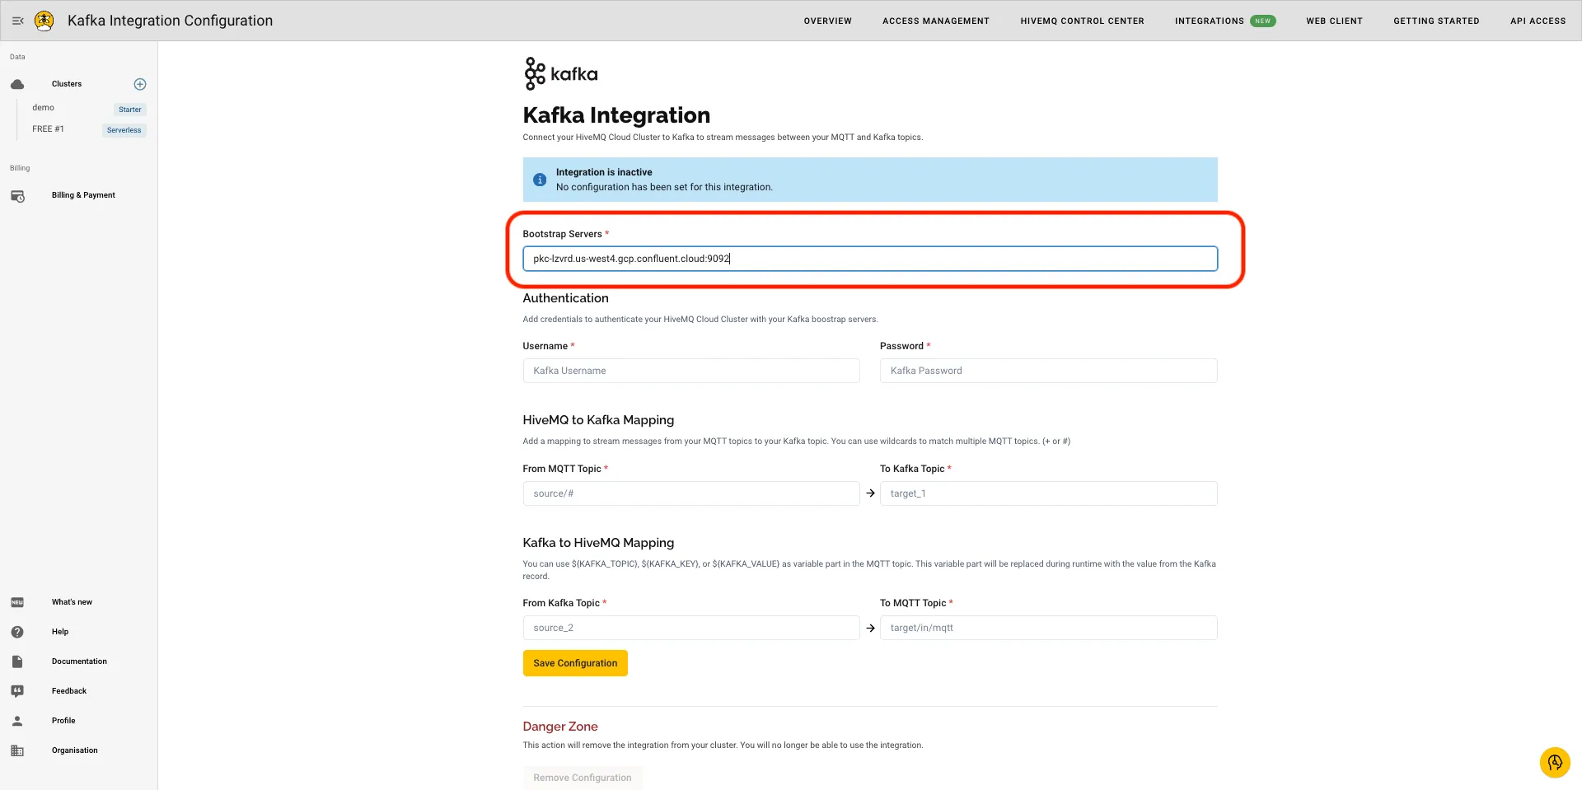Click the Billing & Payment card icon

(x=17, y=196)
